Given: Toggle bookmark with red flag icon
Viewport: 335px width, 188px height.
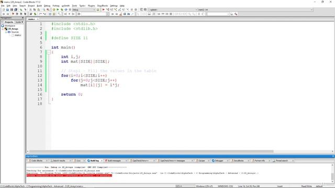Looking at the screenshot, I should 13,14.
